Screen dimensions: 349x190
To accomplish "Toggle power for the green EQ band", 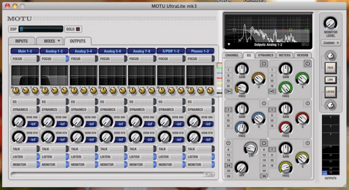I will tap(308, 63).
